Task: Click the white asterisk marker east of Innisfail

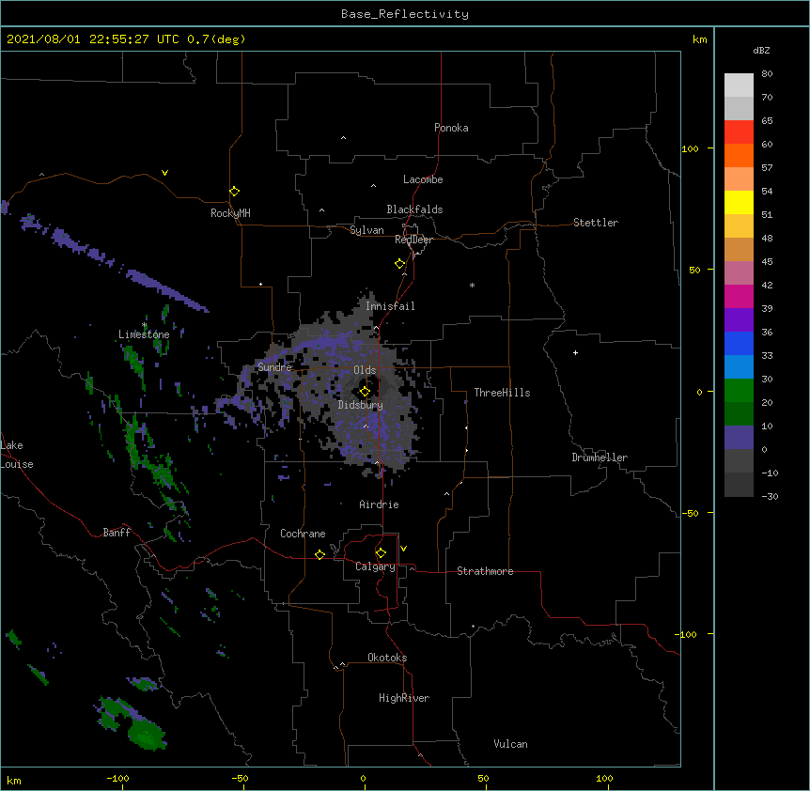Action: (x=472, y=285)
